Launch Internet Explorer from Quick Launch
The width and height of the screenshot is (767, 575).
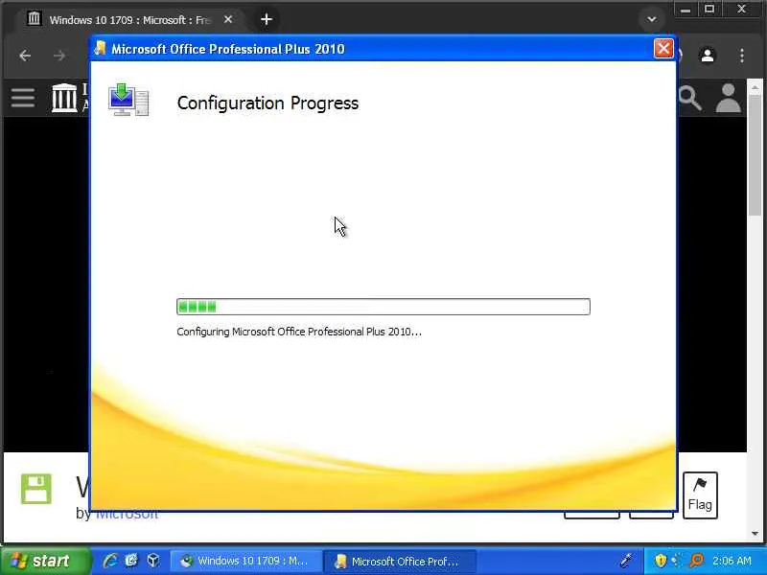coord(109,561)
